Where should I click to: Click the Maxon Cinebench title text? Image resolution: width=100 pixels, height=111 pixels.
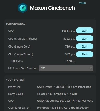52,8
